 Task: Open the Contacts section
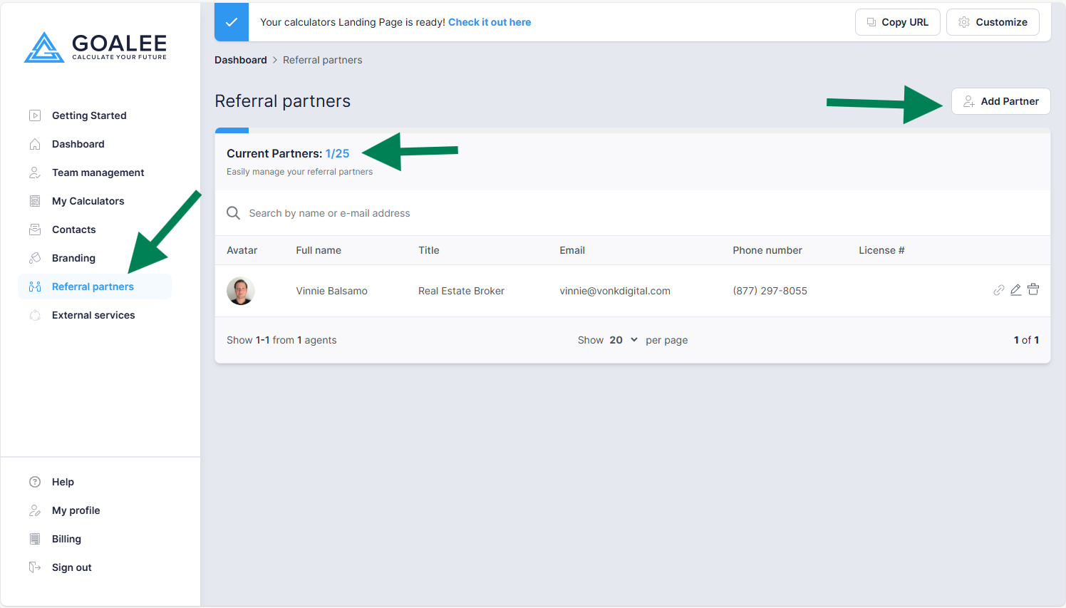73,230
